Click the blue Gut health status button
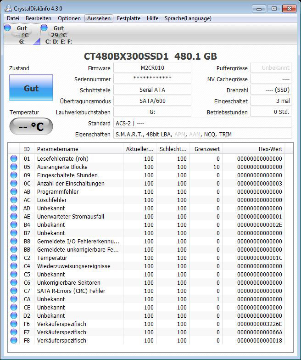301x360 pixels. click(x=31, y=88)
